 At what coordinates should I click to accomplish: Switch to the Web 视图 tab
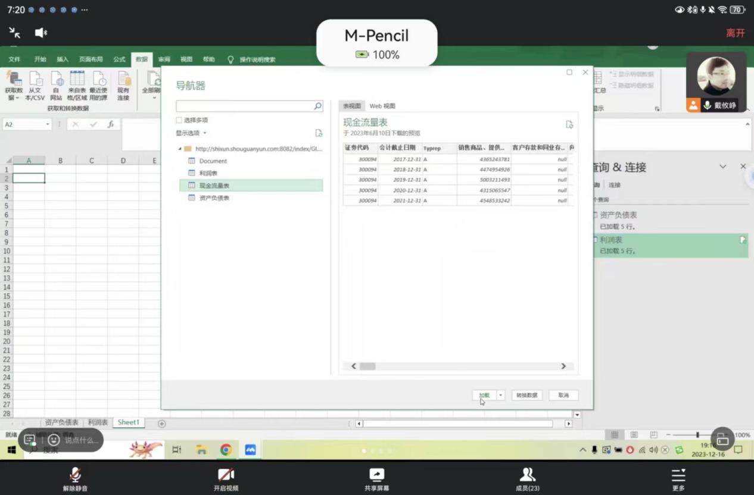(x=382, y=106)
